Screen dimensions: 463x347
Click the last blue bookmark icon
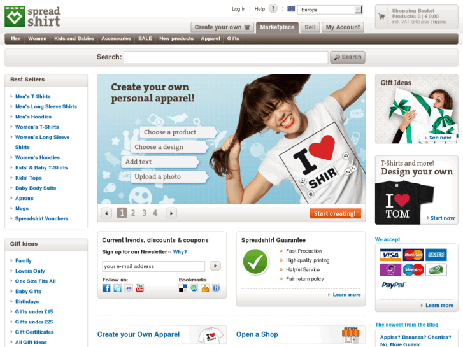point(216,288)
